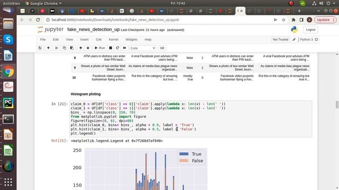Click the Logout button
The height and width of the screenshot is (190, 339).
tap(311, 30)
